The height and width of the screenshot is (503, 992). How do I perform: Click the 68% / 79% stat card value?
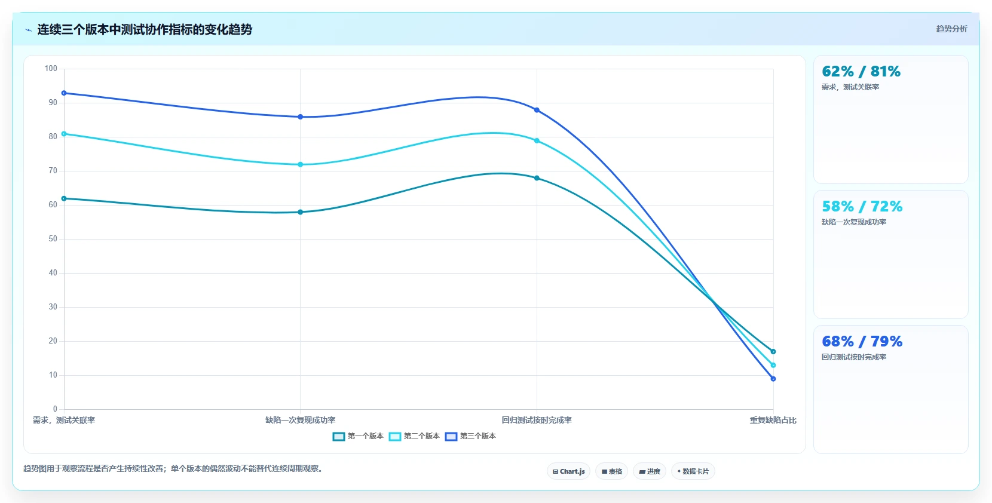coord(862,342)
